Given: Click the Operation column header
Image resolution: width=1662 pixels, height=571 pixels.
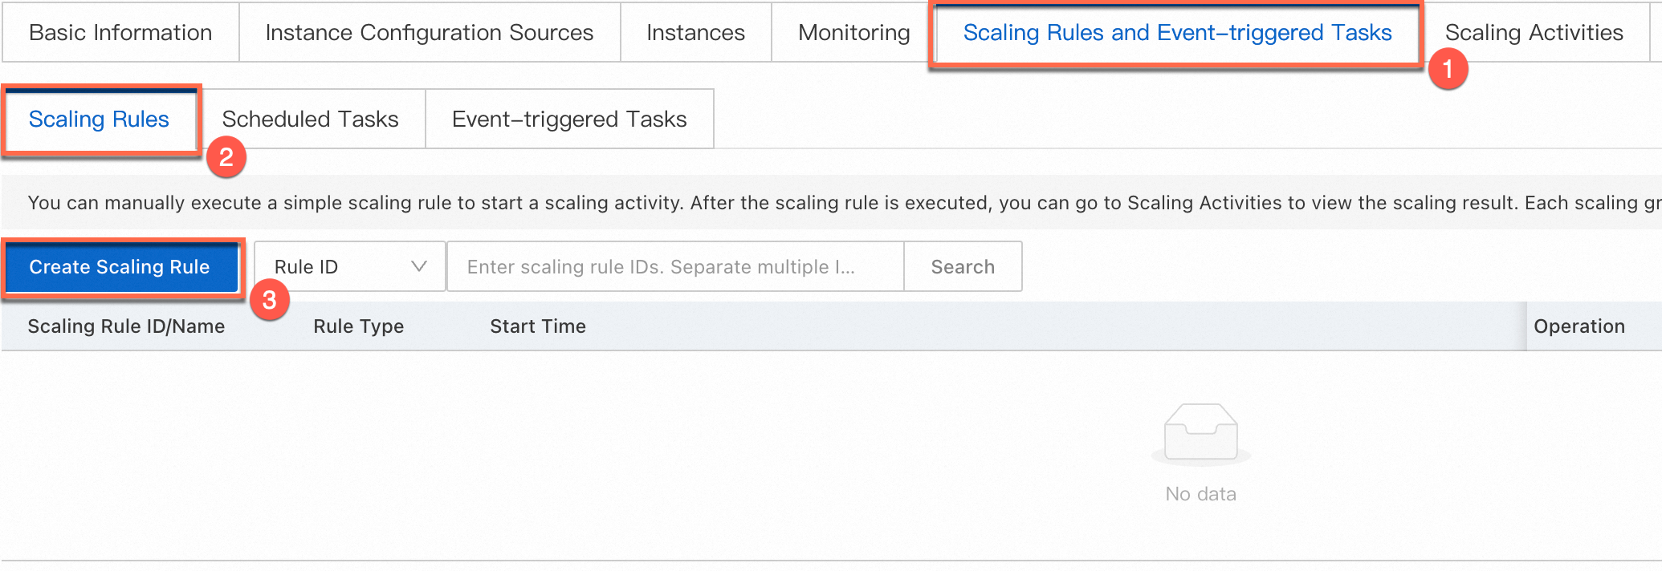Looking at the screenshot, I should pos(1579,326).
